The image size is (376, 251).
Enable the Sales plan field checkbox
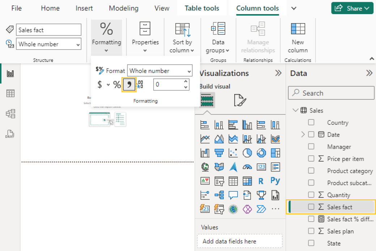(x=311, y=231)
